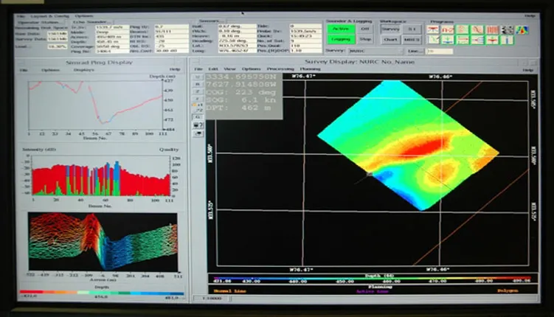Screen dimensions: 554x317
Task: Open the Layout & Config menu
Action: pyautogui.click(x=50, y=16)
